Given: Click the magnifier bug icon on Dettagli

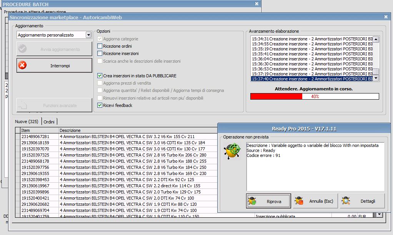Looking at the screenshot, I should click(346, 201).
